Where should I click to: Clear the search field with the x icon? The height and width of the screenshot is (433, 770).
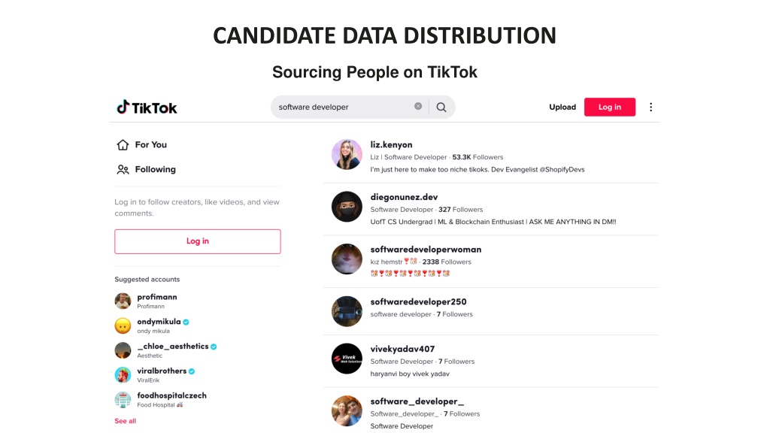[418, 106]
